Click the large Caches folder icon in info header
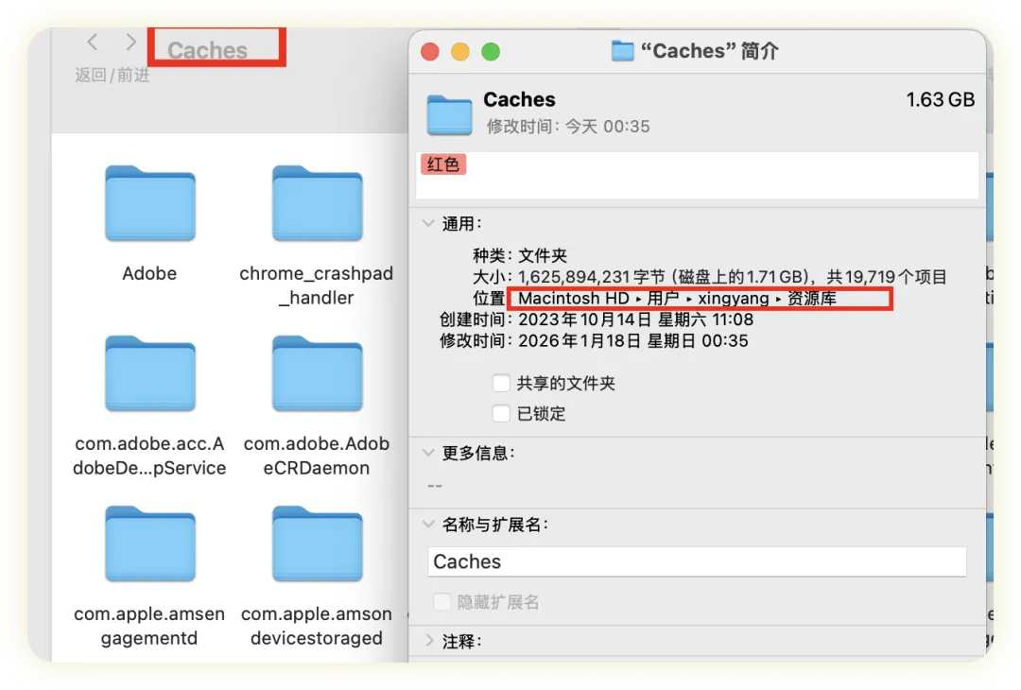Screen dimensions: 1021x690 pos(449,114)
